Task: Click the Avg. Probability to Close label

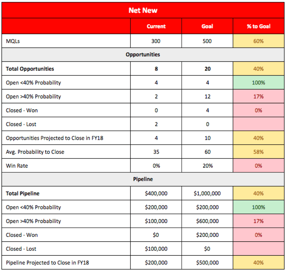Action: coord(35,152)
